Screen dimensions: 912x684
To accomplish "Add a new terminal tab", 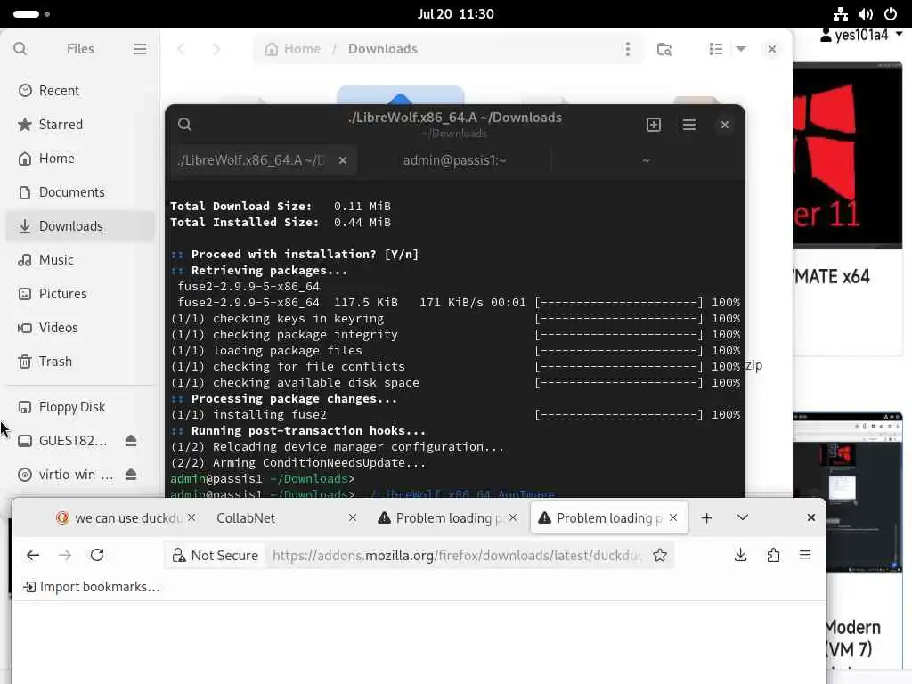I will [654, 125].
